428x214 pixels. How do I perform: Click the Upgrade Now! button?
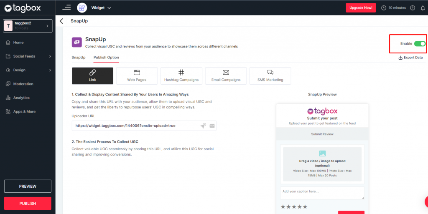[x=360, y=8]
